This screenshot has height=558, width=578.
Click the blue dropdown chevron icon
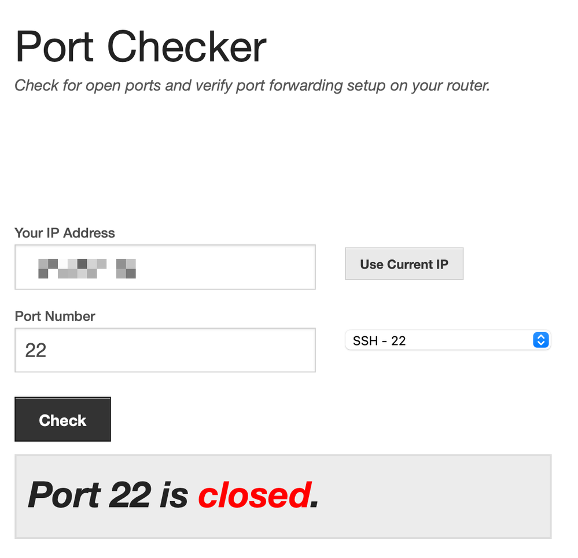(540, 340)
